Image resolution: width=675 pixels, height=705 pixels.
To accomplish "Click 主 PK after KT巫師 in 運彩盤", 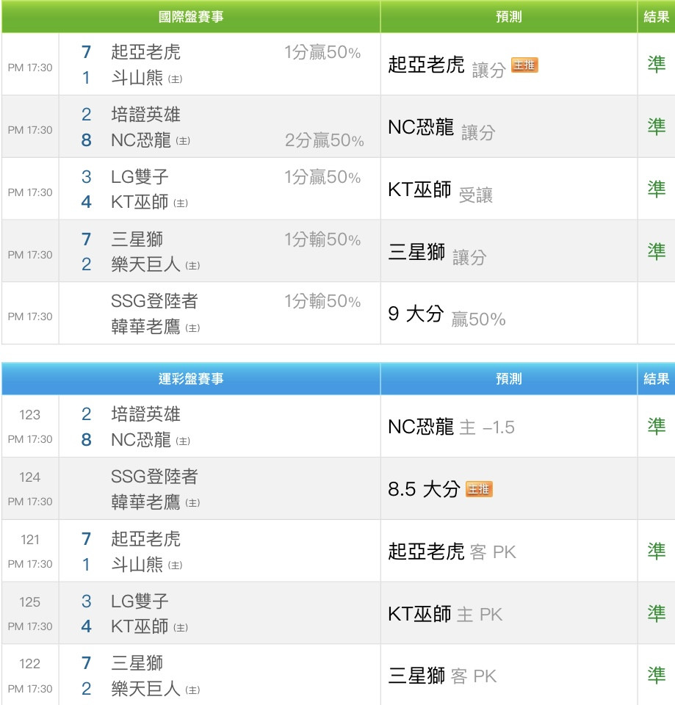I will coord(480,614).
